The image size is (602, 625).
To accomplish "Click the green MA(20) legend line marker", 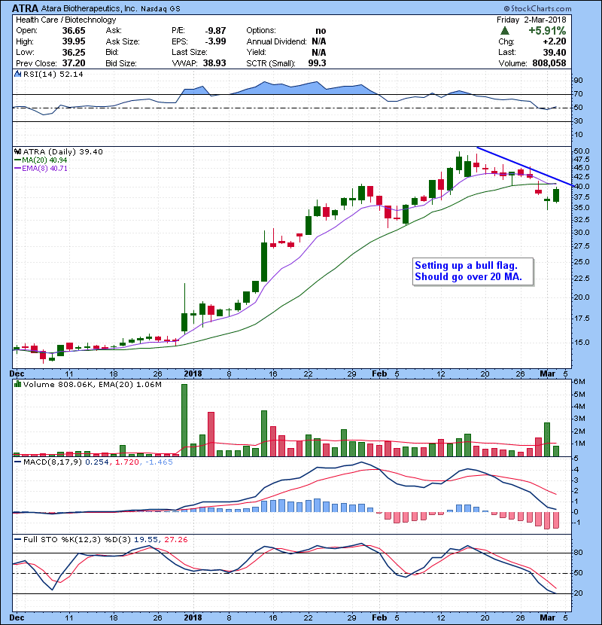I will 17,160.
